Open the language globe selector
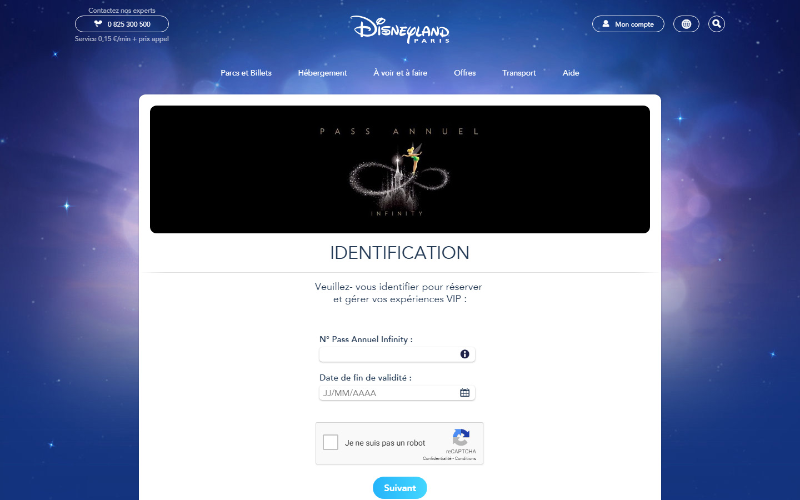The height and width of the screenshot is (500, 800). (686, 24)
